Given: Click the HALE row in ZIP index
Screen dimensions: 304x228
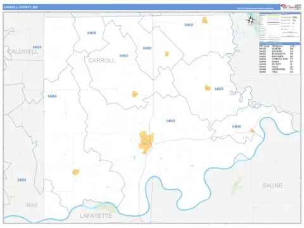Looking at the screenshot, I should [x=277, y=66].
